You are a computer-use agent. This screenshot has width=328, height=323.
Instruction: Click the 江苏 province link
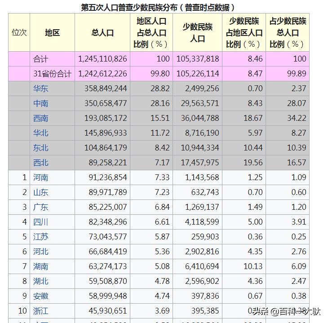point(41,237)
